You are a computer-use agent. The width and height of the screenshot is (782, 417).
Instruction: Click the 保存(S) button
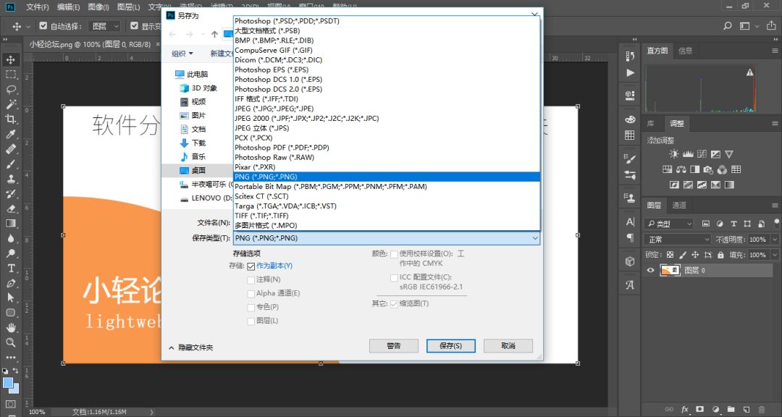tap(451, 345)
